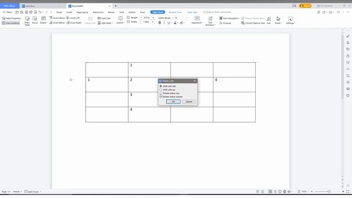Select Delete entire row radio option
352x198 pixels.
pyautogui.click(x=169, y=93)
